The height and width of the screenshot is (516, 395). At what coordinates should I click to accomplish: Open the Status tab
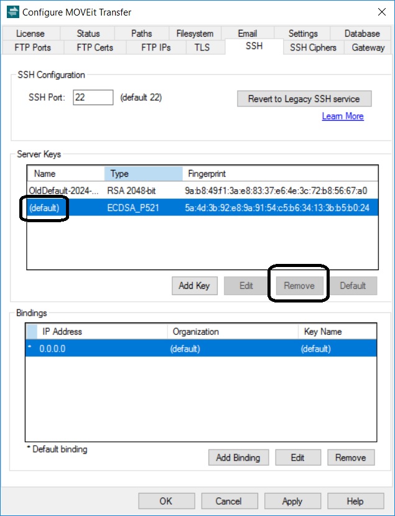(x=88, y=34)
